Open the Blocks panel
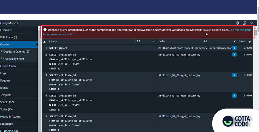The height and width of the screenshot is (132, 259). click(19, 88)
